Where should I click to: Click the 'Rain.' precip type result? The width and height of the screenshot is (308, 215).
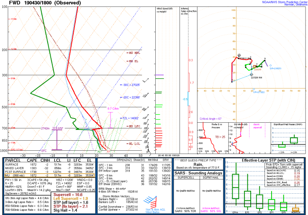pos(198,164)
